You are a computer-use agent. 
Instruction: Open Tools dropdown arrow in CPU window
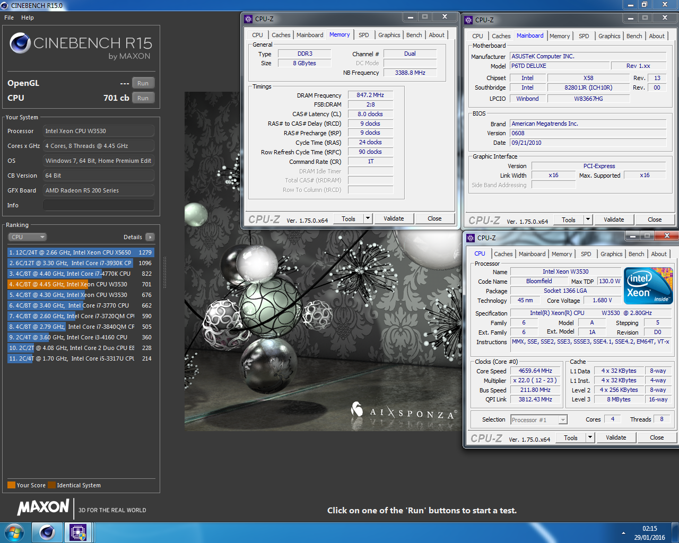590,437
